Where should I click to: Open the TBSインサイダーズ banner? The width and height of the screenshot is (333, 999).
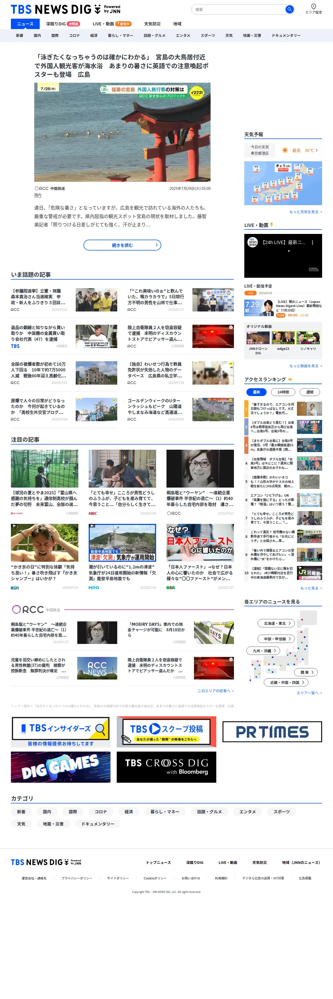coord(60,731)
